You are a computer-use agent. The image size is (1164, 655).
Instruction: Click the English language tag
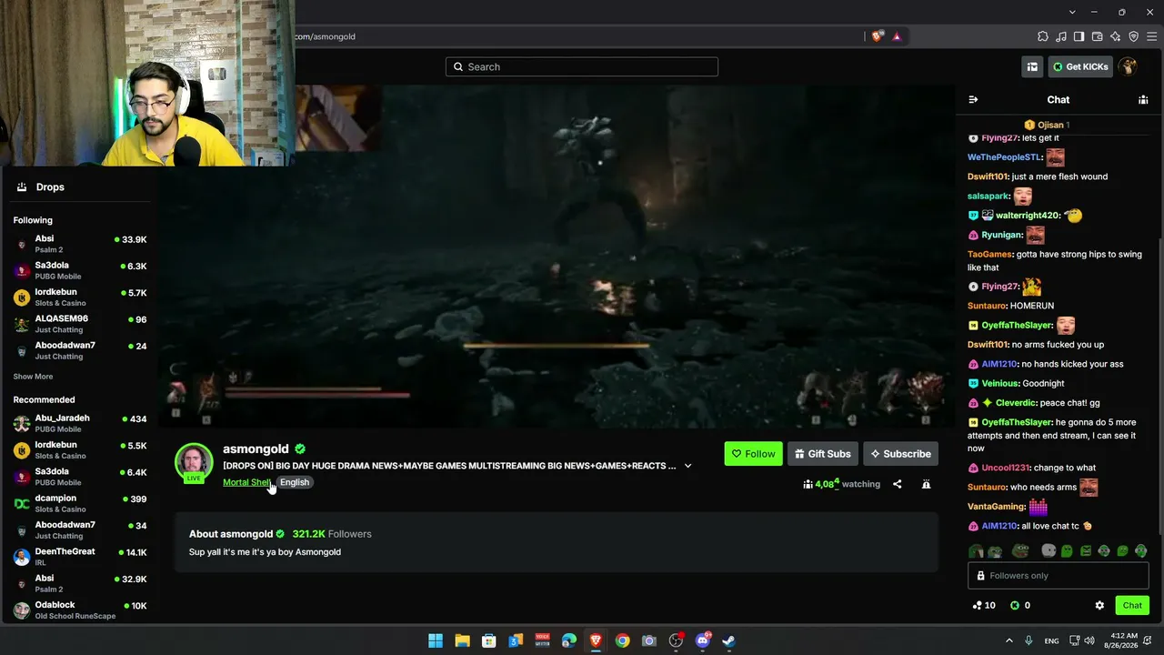click(295, 482)
